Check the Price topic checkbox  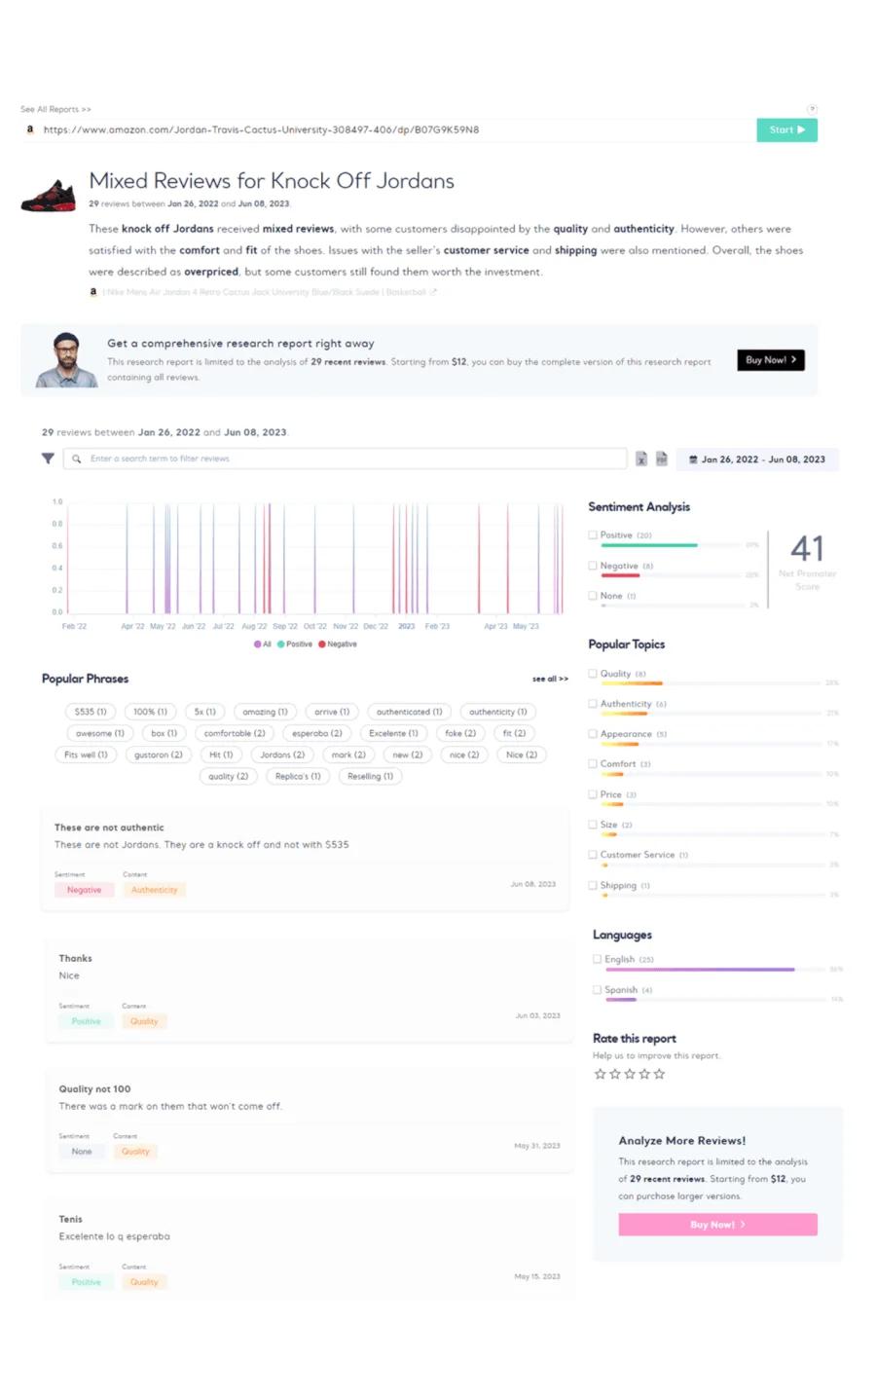(592, 793)
